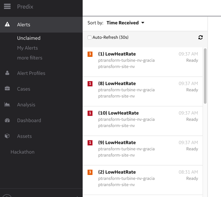Click the alerts list scrollbar

pyautogui.click(x=205, y=76)
